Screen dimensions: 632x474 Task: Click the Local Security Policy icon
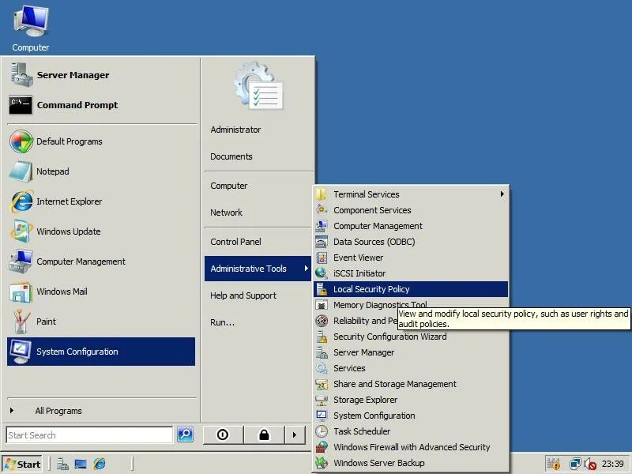[322, 289]
